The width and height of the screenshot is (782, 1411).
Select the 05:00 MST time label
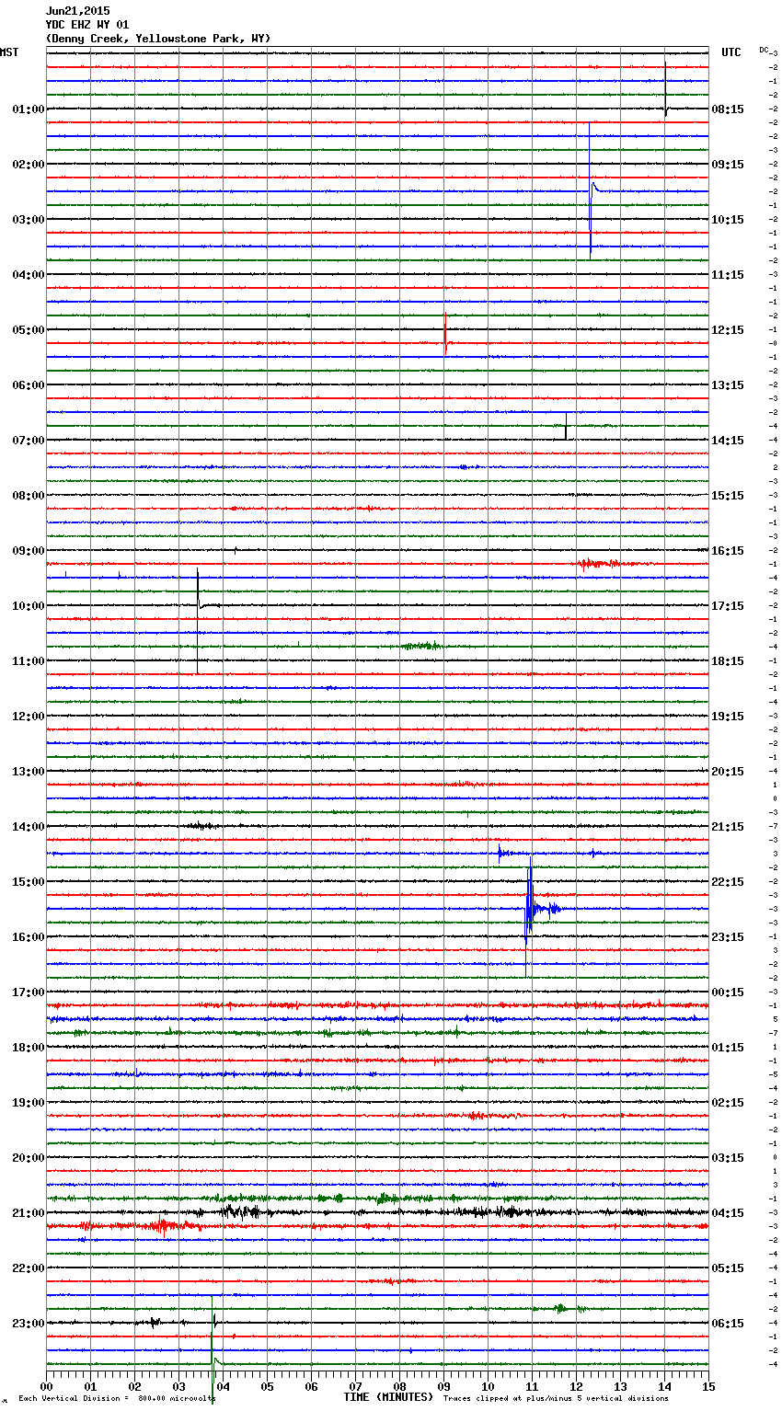[x=29, y=330]
